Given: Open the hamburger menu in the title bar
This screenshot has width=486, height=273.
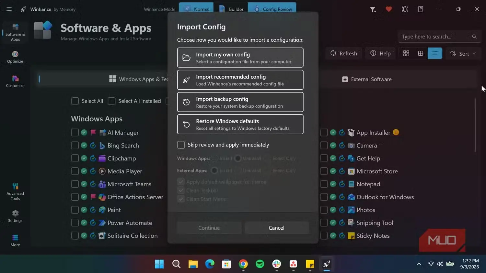Looking at the screenshot, I should pos(9,9).
